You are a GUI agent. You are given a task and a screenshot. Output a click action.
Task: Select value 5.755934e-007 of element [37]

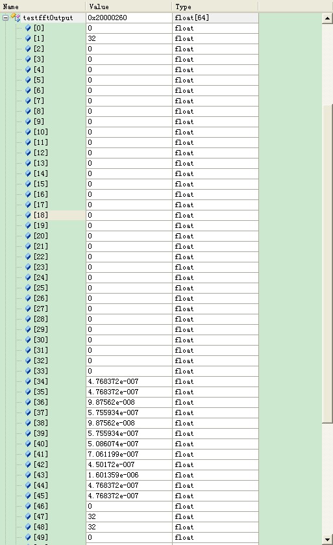click(x=113, y=412)
